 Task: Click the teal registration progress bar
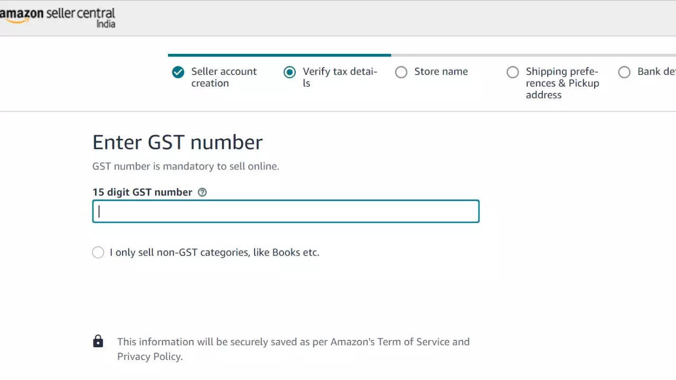[279, 55]
